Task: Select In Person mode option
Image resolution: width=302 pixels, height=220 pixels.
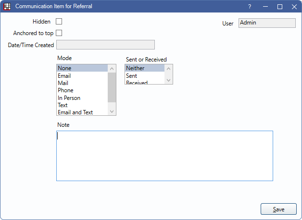Action: 69,98
